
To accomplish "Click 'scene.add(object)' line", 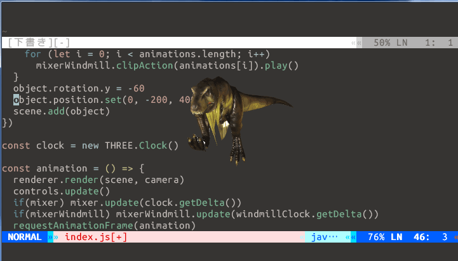I will pyautogui.click(x=62, y=111).
